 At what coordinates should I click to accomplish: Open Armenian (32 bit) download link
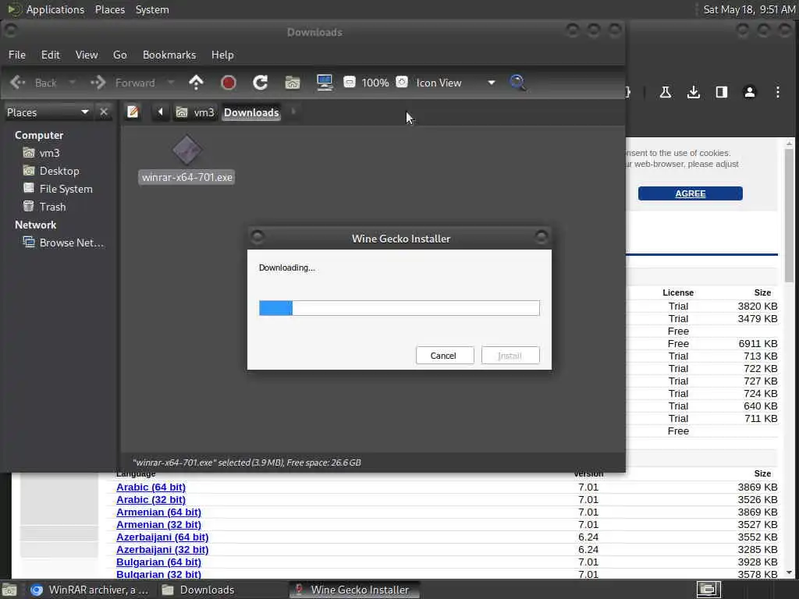158,525
